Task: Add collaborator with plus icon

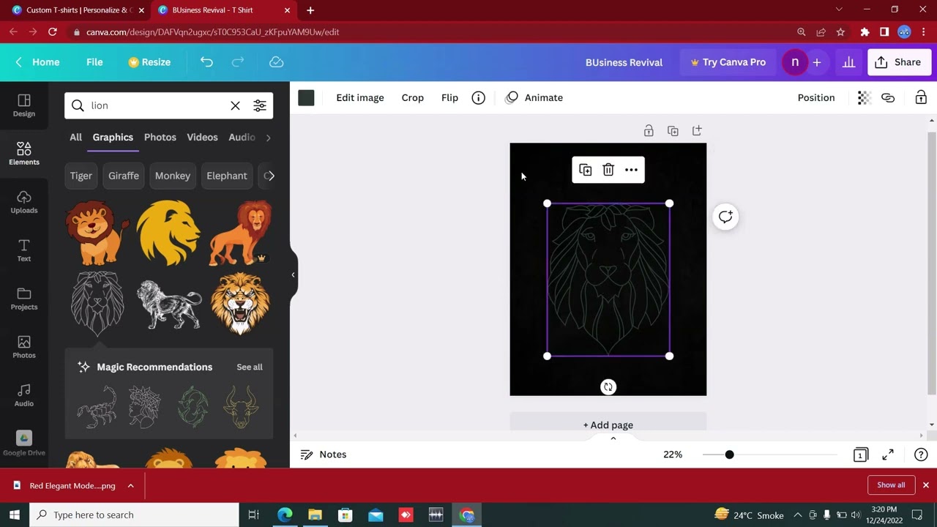Action: [817, 62]
